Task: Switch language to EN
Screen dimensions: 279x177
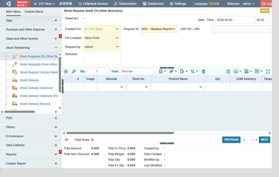Action: click(211, 4)
